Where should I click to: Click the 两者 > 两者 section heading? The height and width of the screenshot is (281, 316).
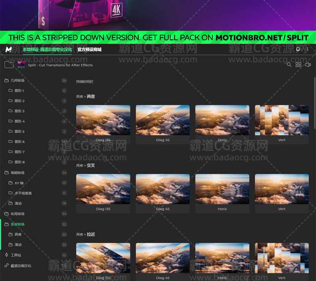point(86,96)
